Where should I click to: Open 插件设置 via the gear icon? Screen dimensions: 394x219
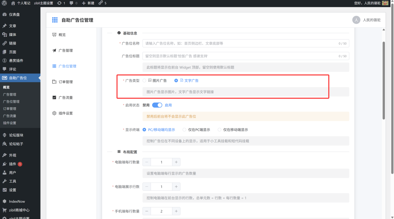(x=55, y=113)
